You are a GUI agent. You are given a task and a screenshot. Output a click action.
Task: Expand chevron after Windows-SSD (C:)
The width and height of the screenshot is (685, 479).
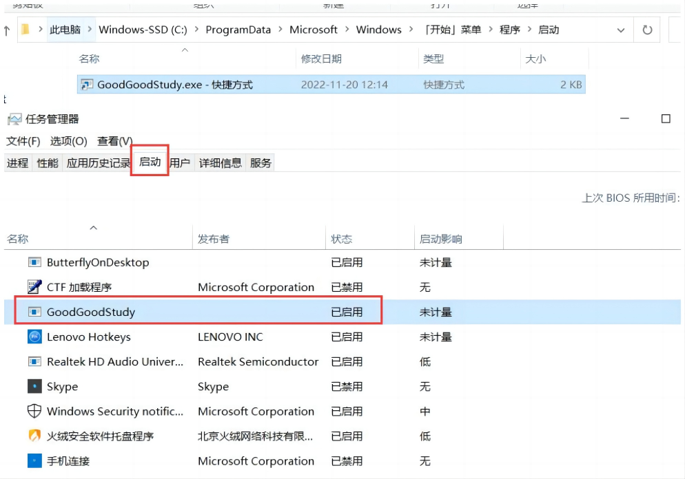point(196,29)
